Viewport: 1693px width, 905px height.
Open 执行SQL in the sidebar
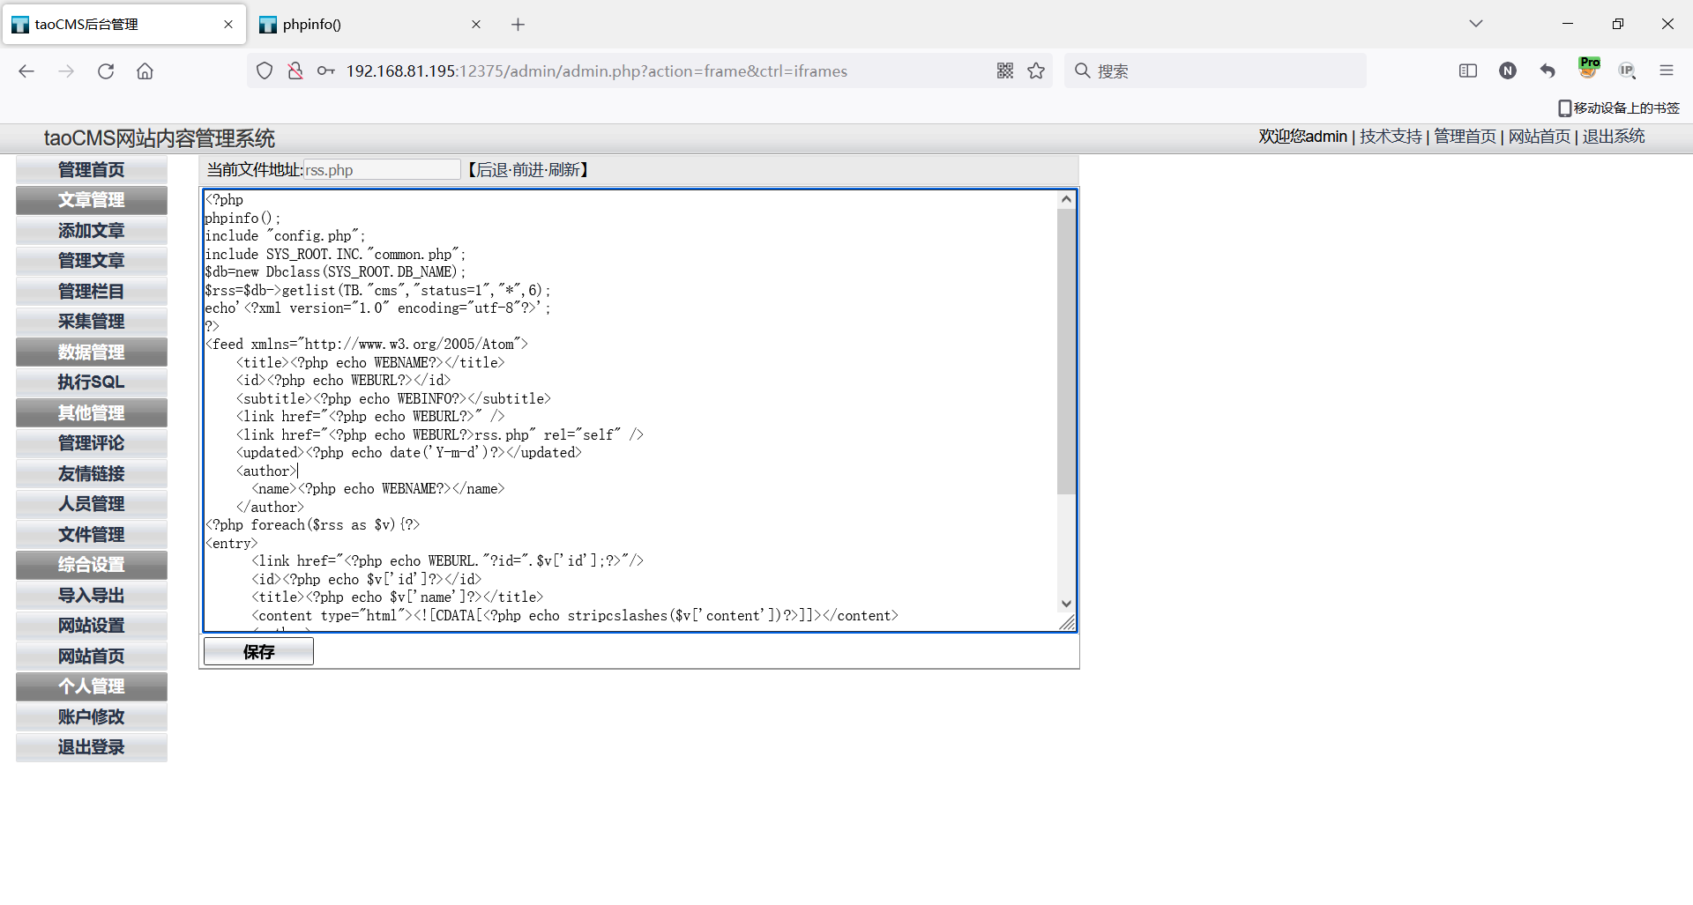pyautogui.click(x=92, y=382)
